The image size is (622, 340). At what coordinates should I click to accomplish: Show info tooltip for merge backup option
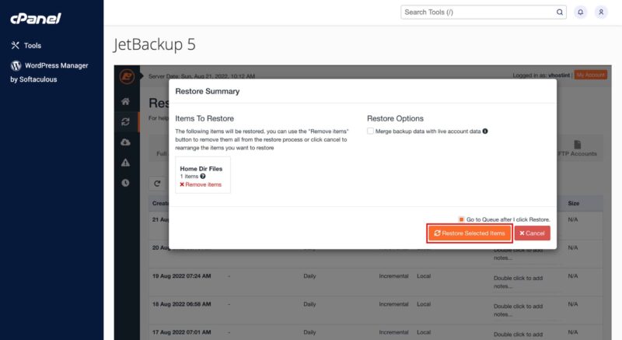[485, 131]
